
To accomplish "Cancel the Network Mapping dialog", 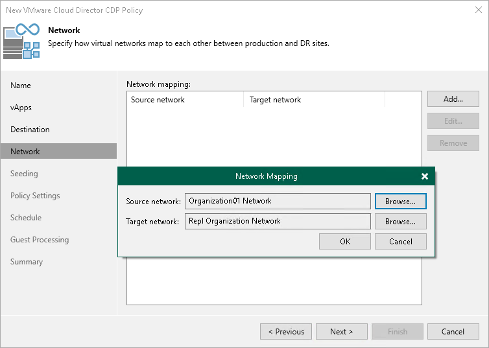I will [400, 242].
